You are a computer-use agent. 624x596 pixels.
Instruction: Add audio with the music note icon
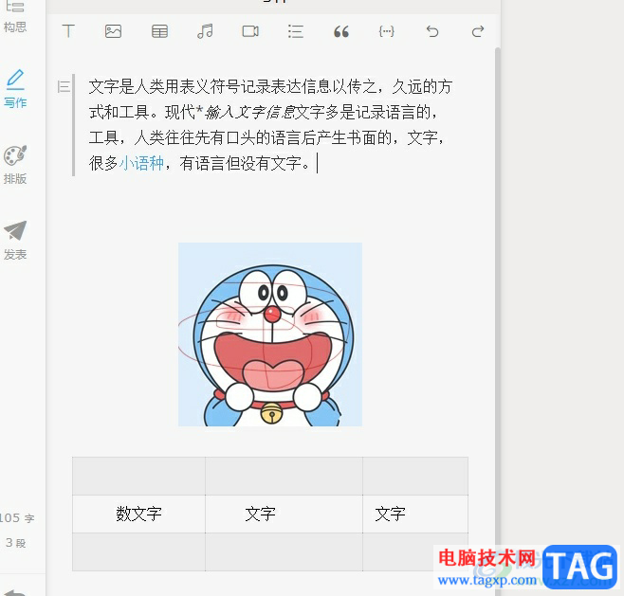point(205,31)
